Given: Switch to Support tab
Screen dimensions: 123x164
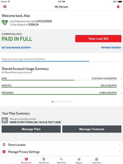Looking at the screenshot, I should [79, 161].
